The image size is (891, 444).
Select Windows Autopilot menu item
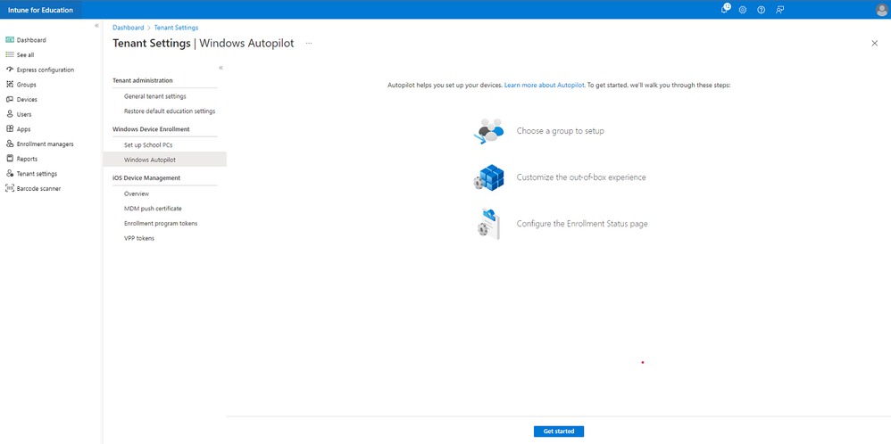click(x=165, y=160)
